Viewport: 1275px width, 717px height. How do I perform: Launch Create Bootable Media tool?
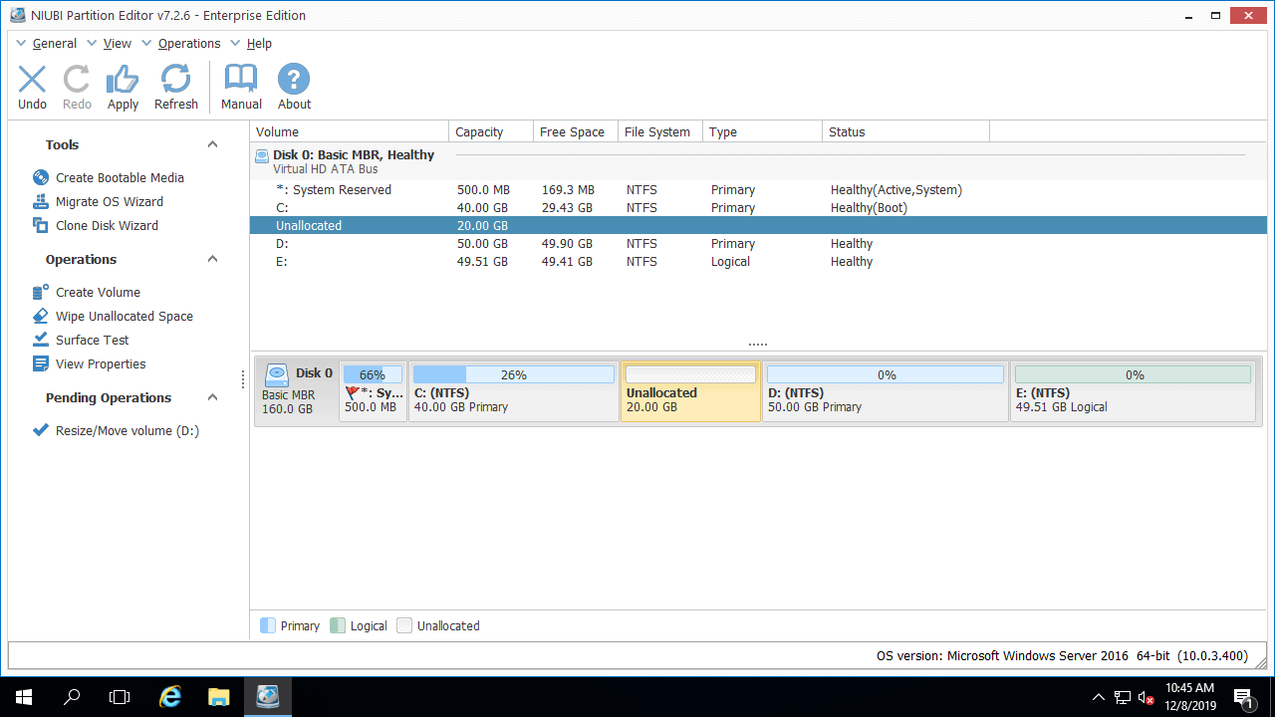click(120, 177)
